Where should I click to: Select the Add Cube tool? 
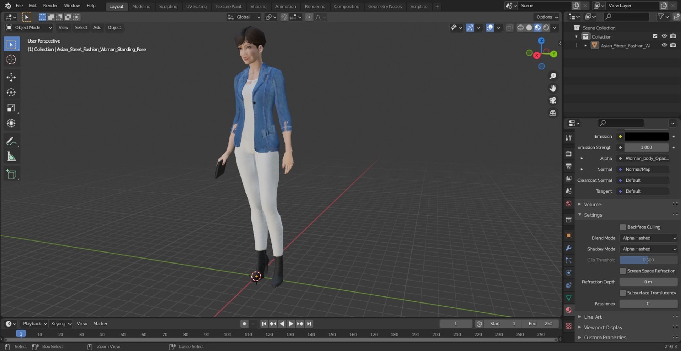point(11,174)
